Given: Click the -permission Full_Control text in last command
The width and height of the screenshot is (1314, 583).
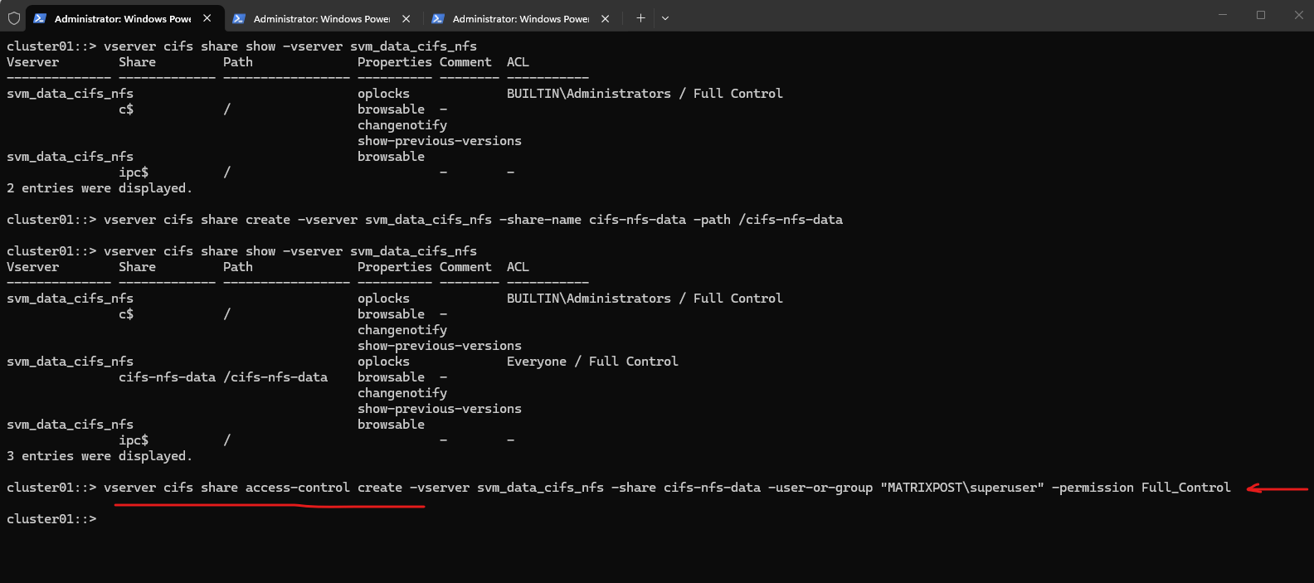Looking at the screenshot, I should click(1141, 488).
